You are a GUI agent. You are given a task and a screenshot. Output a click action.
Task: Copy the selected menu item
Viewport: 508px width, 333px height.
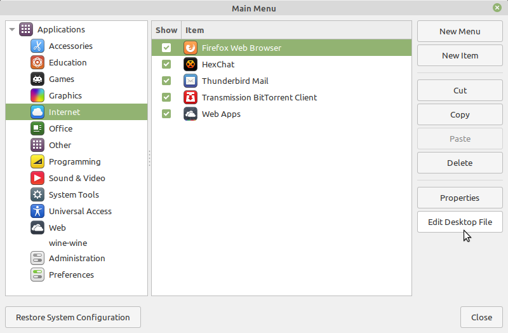tap(460, 114)
